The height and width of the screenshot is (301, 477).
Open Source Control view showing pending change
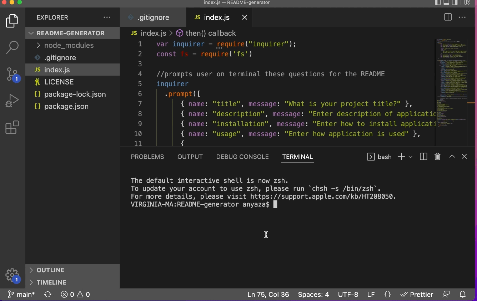click(12, 74)
